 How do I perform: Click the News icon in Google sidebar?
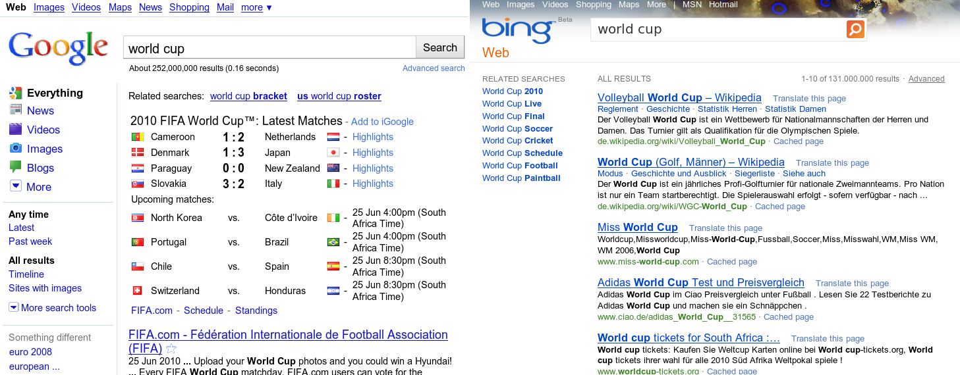tap(15, 111)
